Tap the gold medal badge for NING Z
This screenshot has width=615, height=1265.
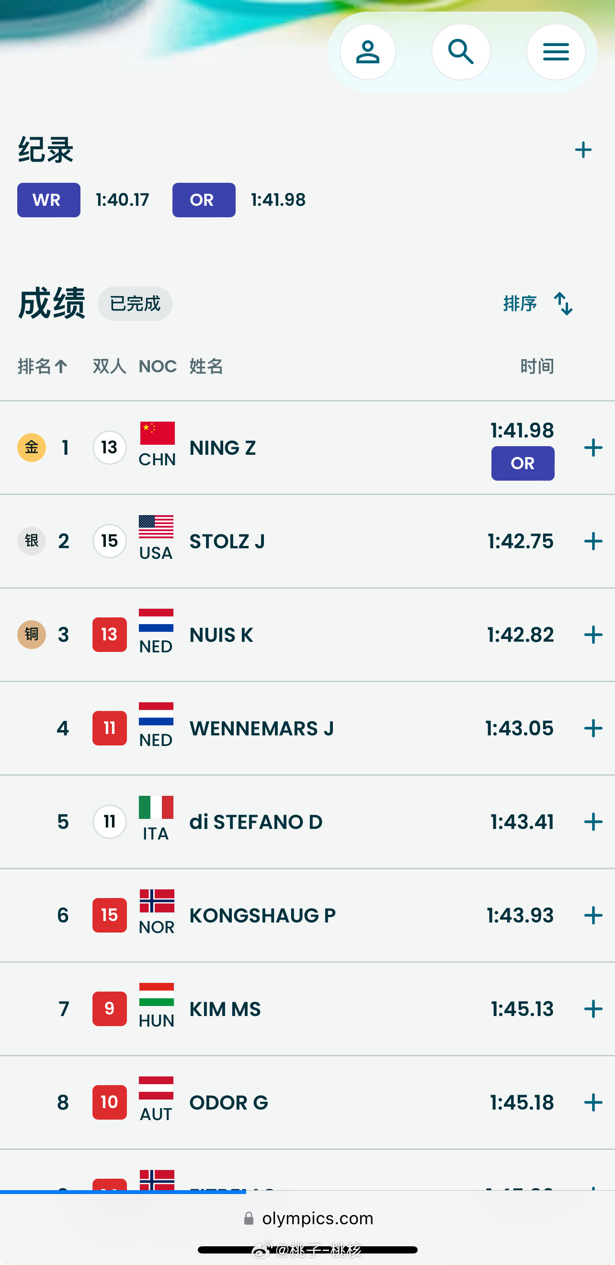point(32,448)
